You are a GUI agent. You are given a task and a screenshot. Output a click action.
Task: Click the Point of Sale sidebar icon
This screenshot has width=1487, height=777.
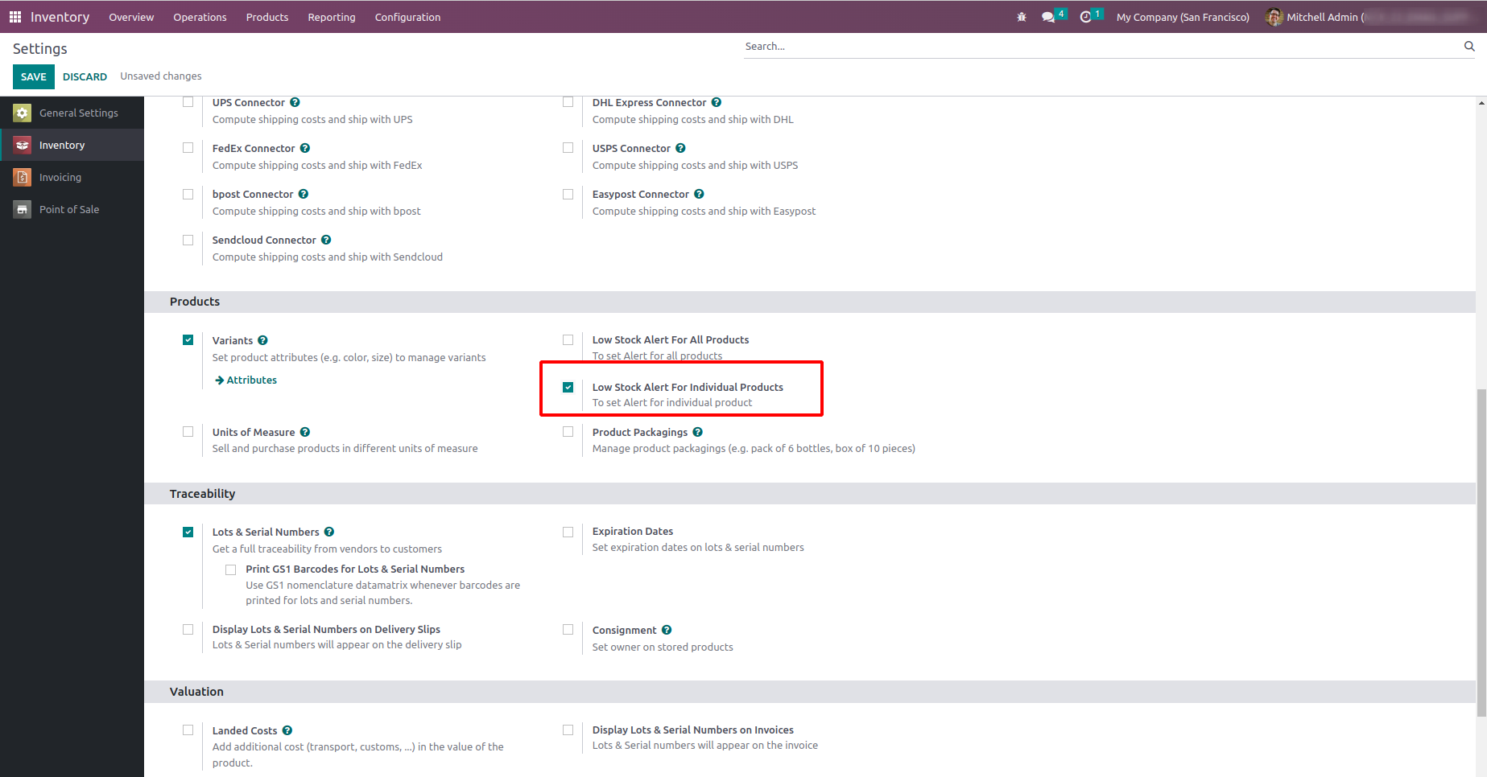[x=23, y=210]
